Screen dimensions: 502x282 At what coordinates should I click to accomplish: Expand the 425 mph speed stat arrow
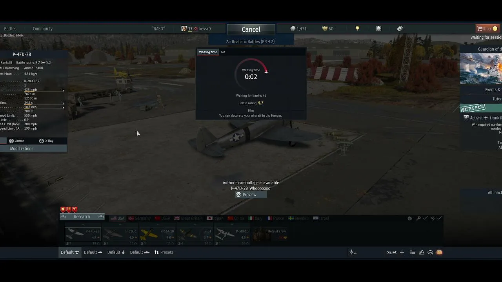coord(63,91)
